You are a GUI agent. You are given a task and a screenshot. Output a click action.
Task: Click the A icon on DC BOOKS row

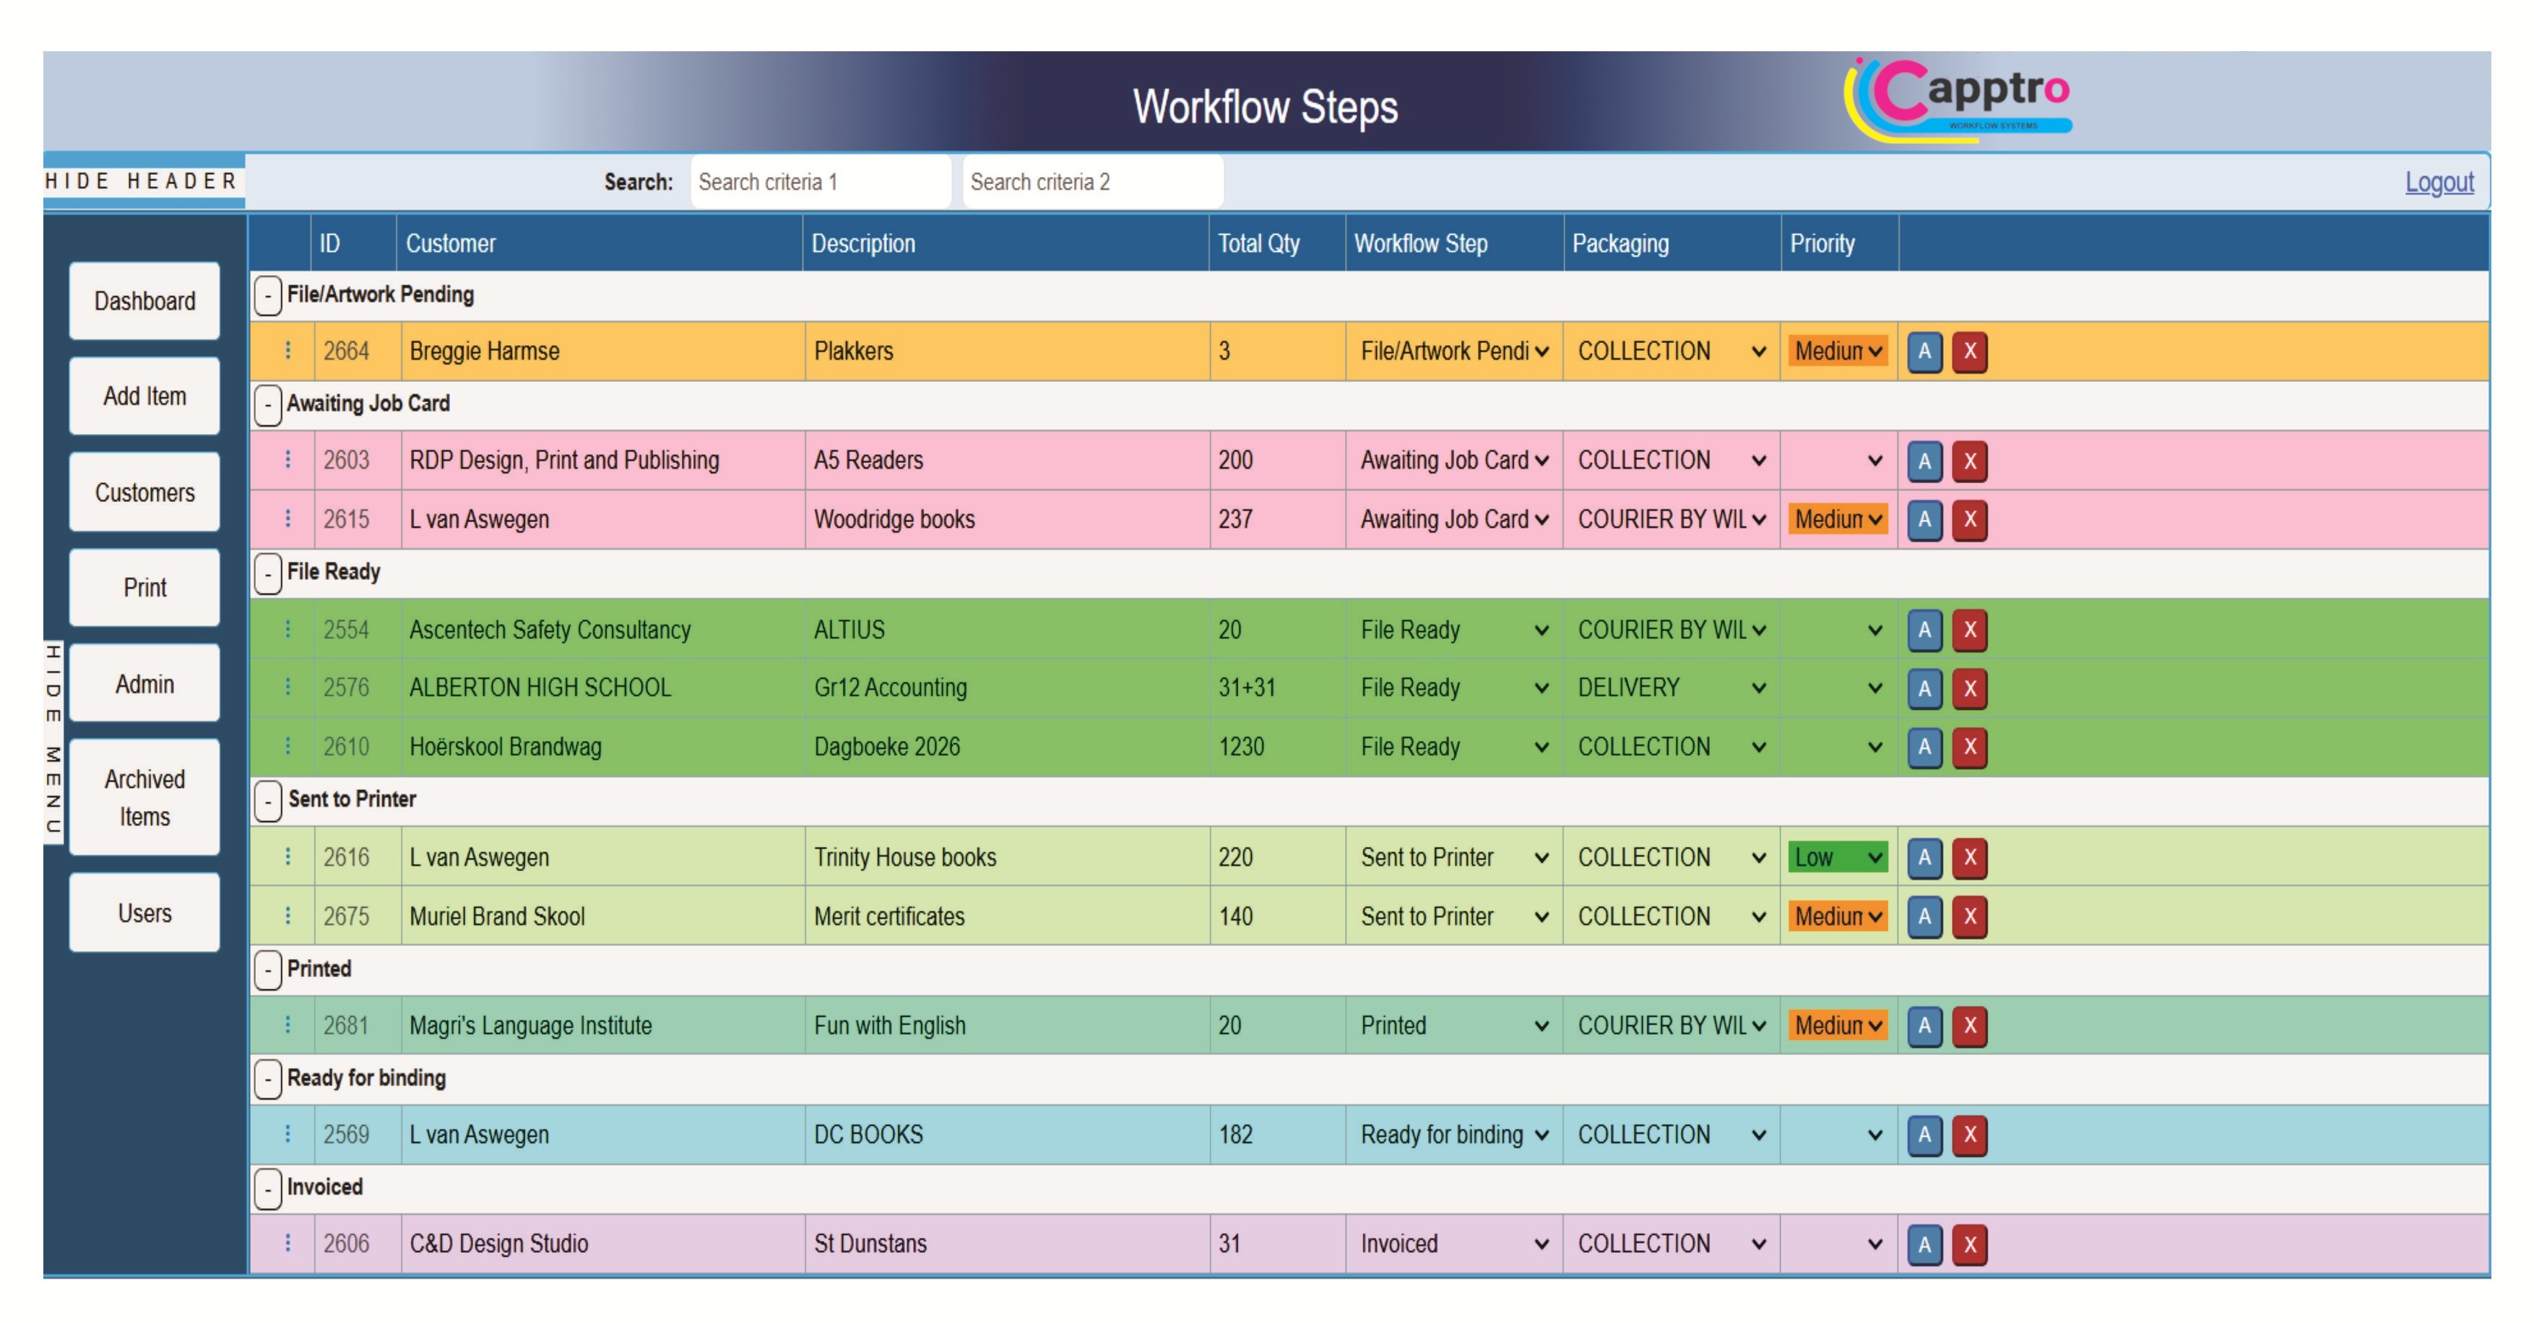coord(1925,1133)
